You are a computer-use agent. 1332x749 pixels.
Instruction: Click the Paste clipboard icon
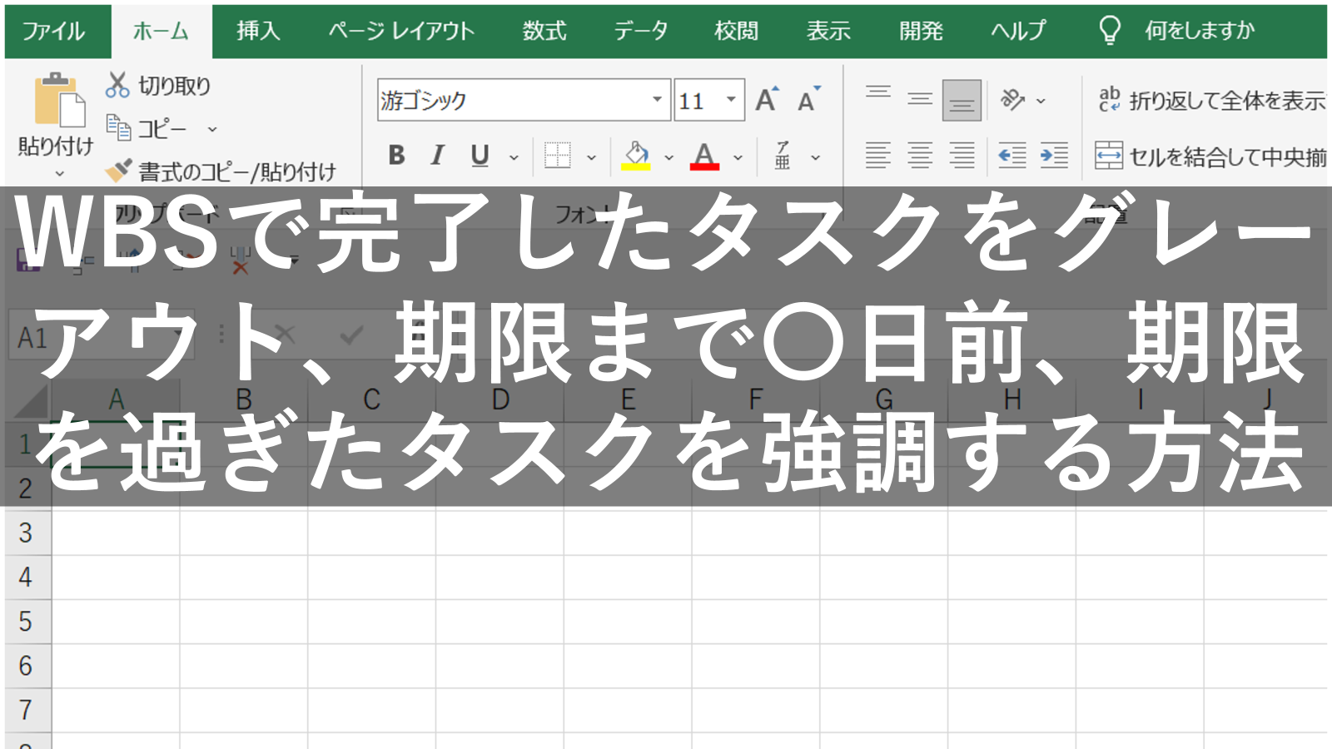pyautogui.click(x=58, y=102)
